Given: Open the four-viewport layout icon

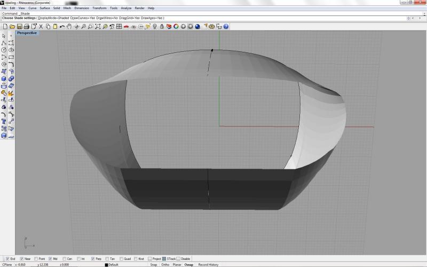Looking at the screenshot, I should click(119, 26).
